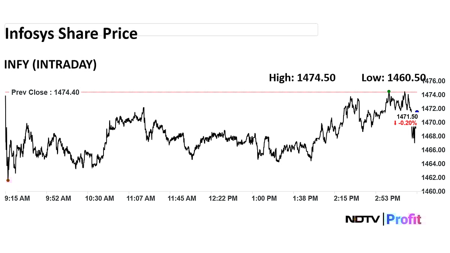The height and width of the screenshot is (253, 450).
Task: Click the Profit brand wordmark
Action: (x=404, y=219)
